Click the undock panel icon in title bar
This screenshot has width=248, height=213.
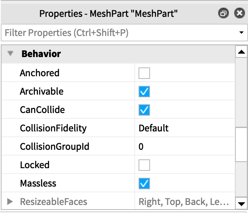(x=224, y=14)
